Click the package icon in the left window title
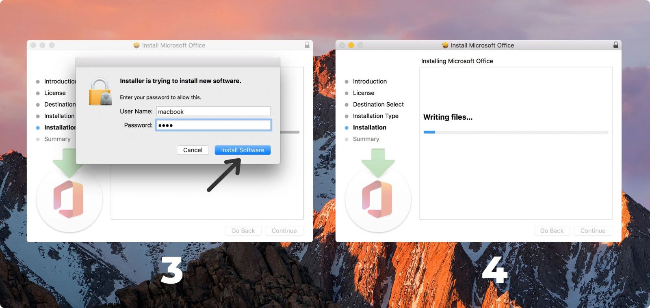The height and width of the screenshot is (308, 650). [x=136, y=45]
